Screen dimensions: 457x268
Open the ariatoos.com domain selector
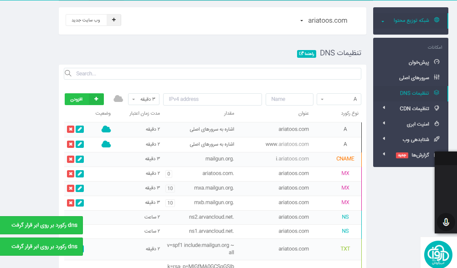coord(324,20)
